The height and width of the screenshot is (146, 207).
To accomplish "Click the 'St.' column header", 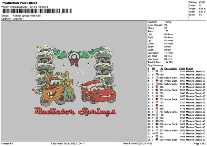I will tap(162, 69).
